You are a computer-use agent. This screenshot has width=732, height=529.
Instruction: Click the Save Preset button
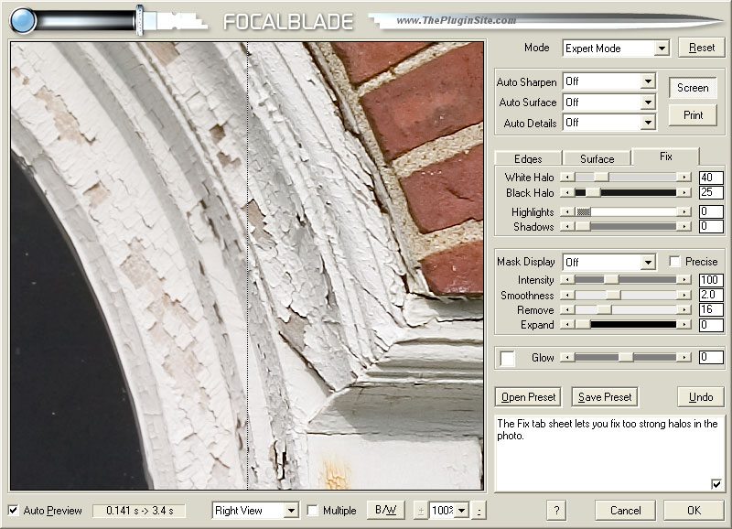click(x=605, y=397)
